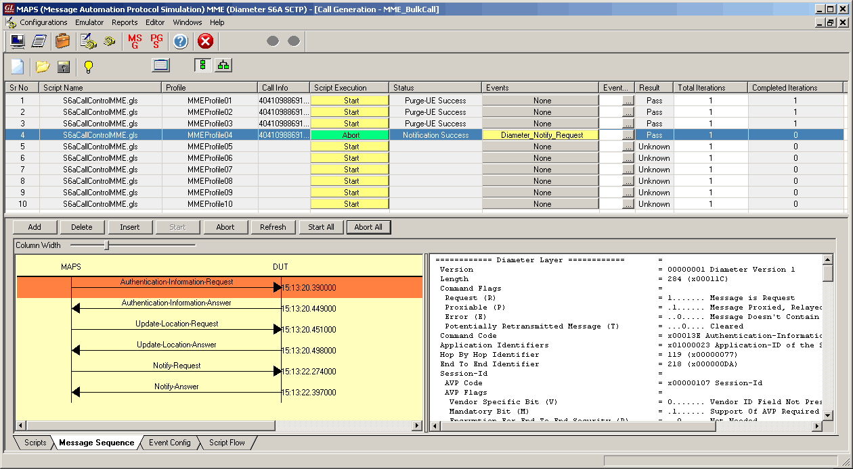Screen dimensions: 853x469
Task: Open the Editor menu
Action: (155, 22)
